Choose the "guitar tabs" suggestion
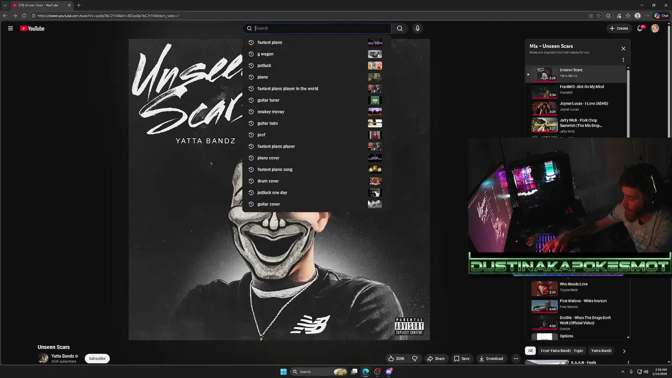The height and width of the screenshot is (378, 672). coord(316,123)
